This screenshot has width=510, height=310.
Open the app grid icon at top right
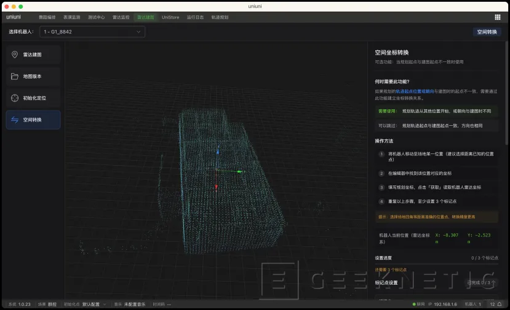pyautogui.click(x=497, y=17)
